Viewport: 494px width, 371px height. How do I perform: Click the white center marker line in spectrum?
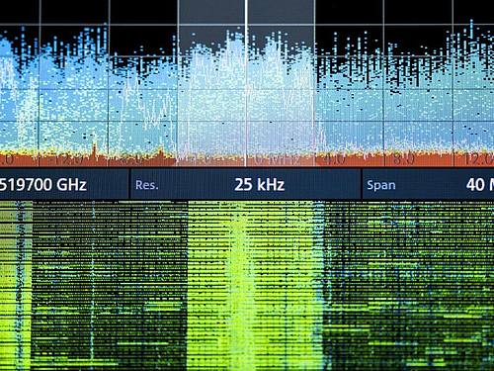tap(246, 83)
